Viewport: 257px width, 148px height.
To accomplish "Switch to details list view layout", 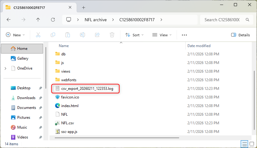I will tap(244, 144).
